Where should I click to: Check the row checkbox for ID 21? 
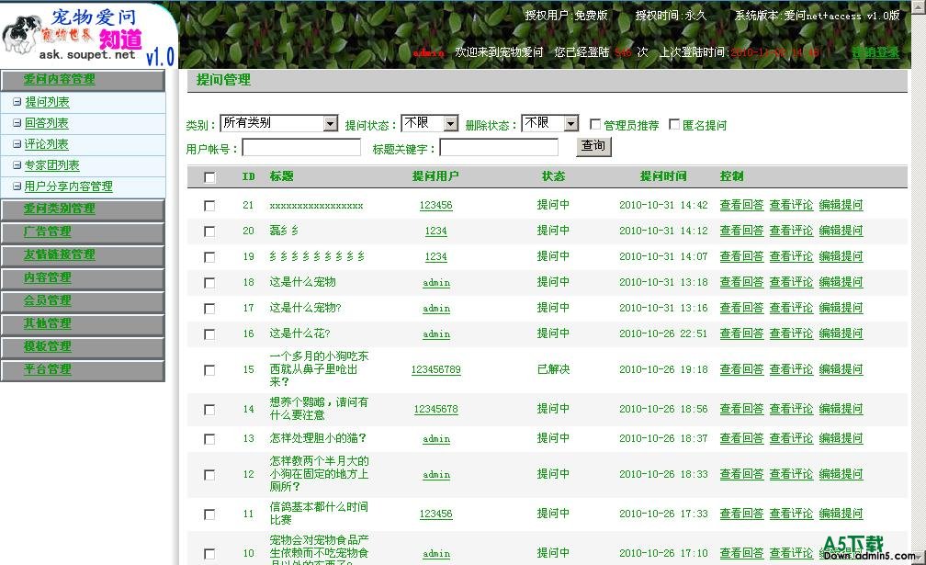point(209,206)
